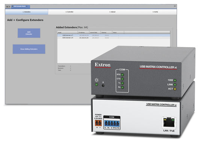Image resolution: width=200 pixels, height=142 pixels.
Task: Click the Subnet Mask cell of USB Extender xi T
Action: click(x=95, y=35)
